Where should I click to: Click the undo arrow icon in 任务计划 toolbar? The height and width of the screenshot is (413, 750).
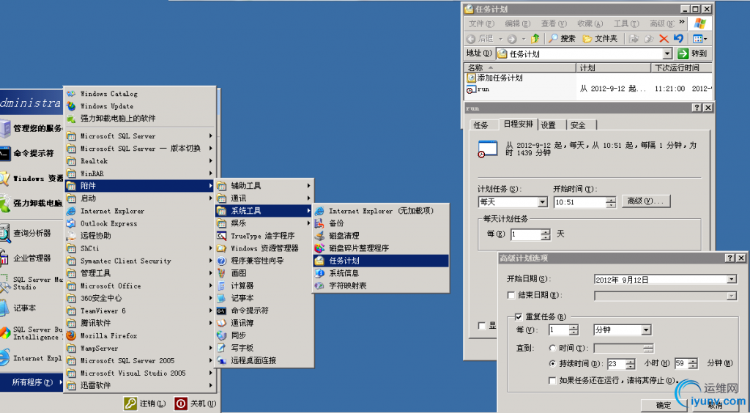click(x=678, y=39)
